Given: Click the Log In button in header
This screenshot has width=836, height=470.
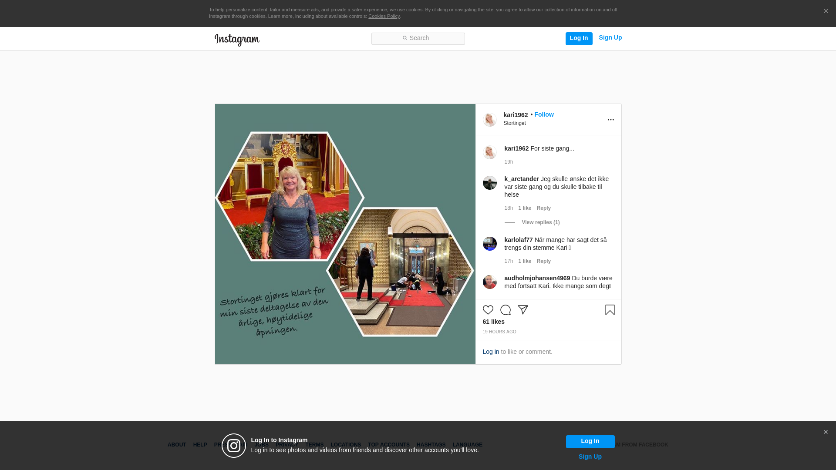Looking at the screenshot, I should click(579, 38).
